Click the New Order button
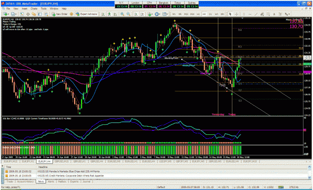Screen dimensions: 313x190 [60, 14]
